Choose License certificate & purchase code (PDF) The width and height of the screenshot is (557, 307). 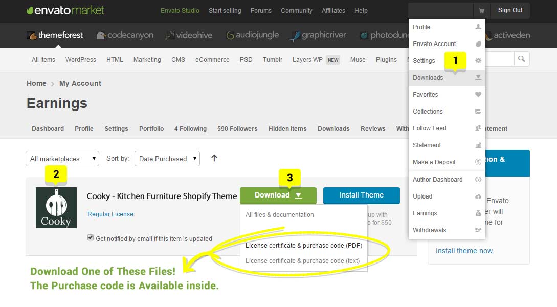tap(303, 246)
